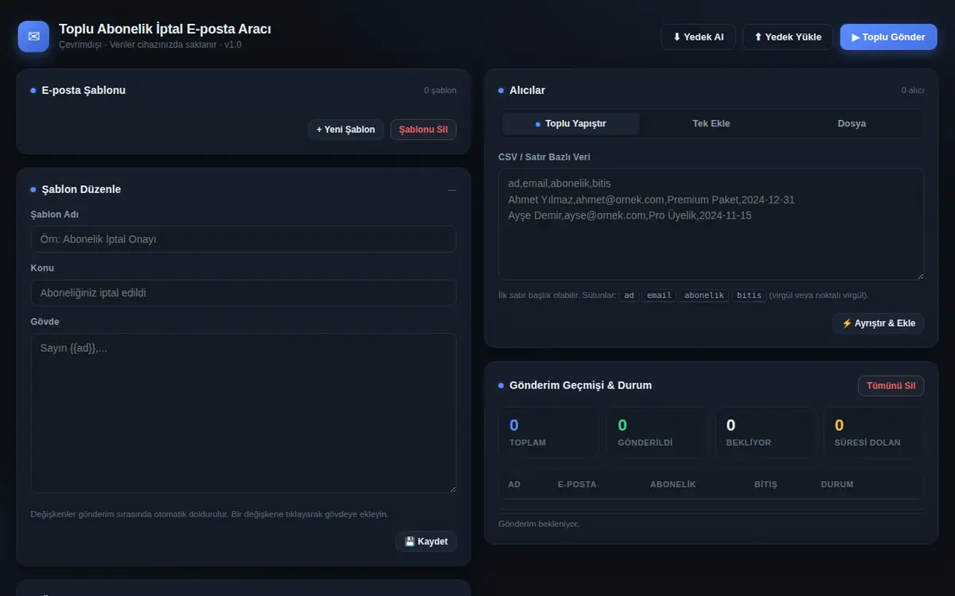Select the BEKLİYOR stat card
The width and height of the screenshot is (955, 596).
tap(765, 433)
